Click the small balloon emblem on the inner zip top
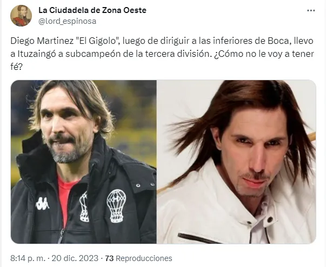This screenshot has height=267, width=326. [x=84, y=207]
